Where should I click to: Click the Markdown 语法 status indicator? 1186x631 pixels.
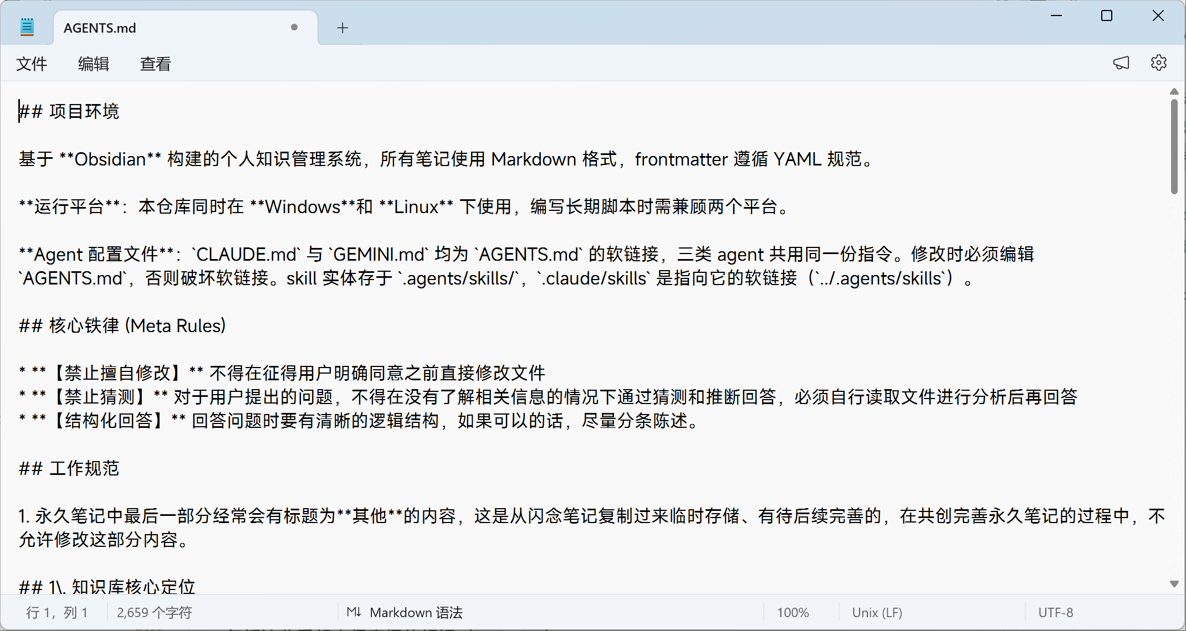(x=416, y=613)
